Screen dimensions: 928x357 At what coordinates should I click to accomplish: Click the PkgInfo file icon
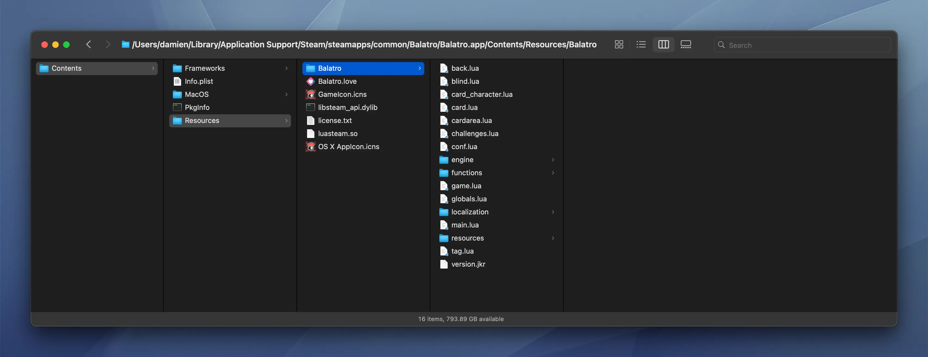coord(177,107)
